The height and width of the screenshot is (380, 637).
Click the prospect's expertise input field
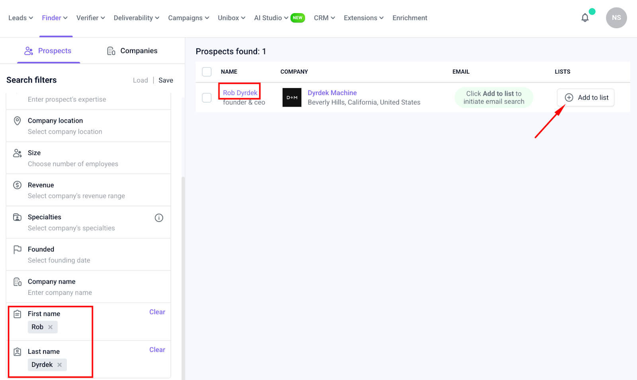[88, 99]
